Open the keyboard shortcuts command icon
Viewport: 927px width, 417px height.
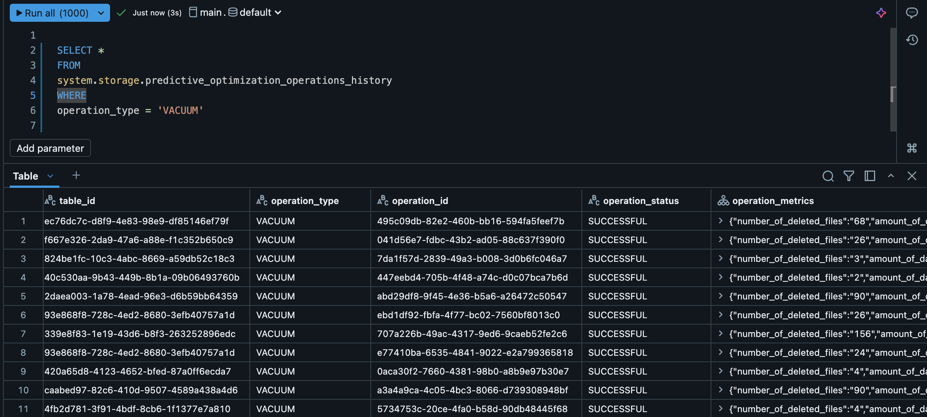(x=912, y=148)
